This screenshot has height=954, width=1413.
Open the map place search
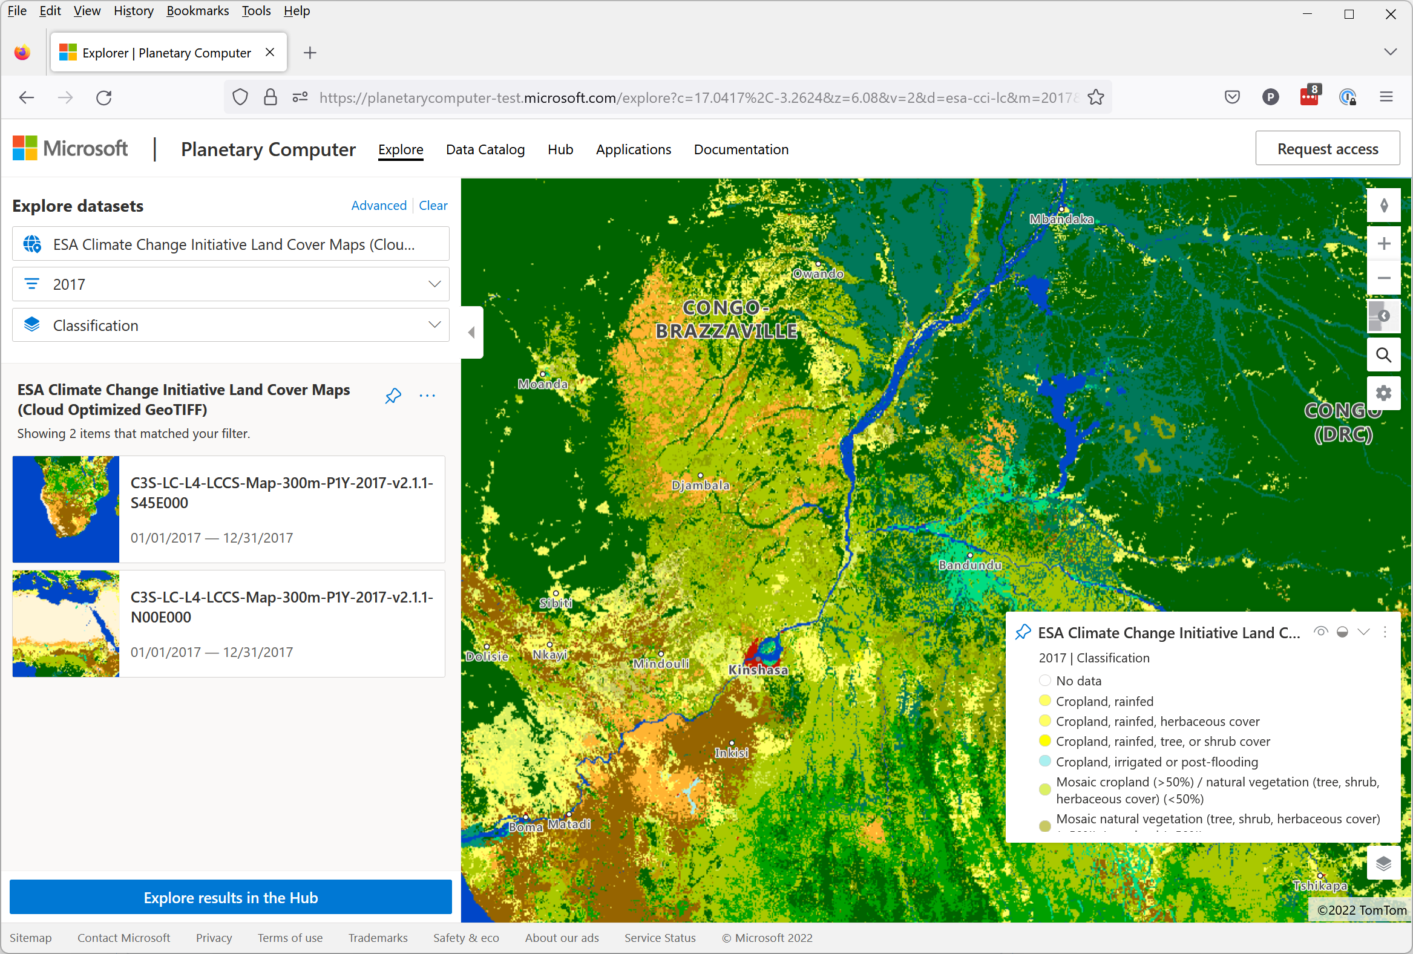[1383, 355]
